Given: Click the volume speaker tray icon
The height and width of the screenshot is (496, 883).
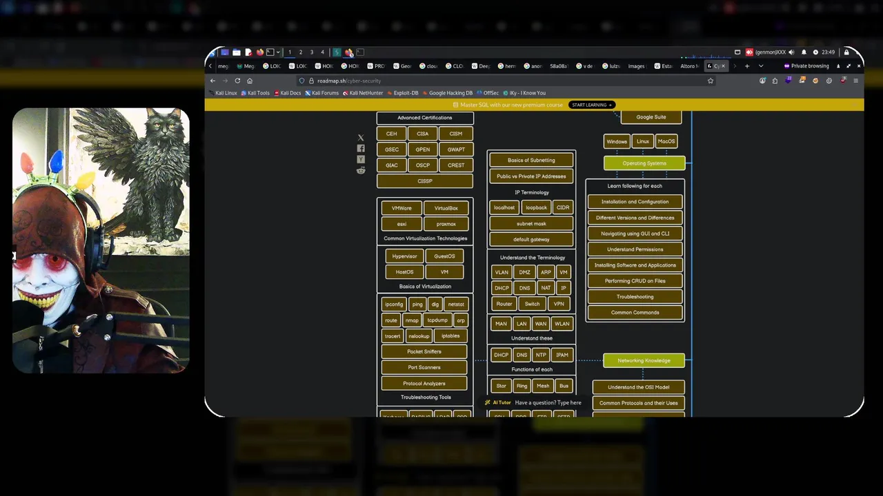Looking at the screenshot, I should click(791, 52).
